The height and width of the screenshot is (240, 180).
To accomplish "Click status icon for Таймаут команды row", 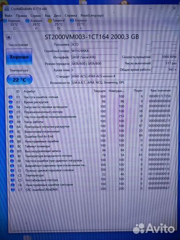I will [12, 146].
